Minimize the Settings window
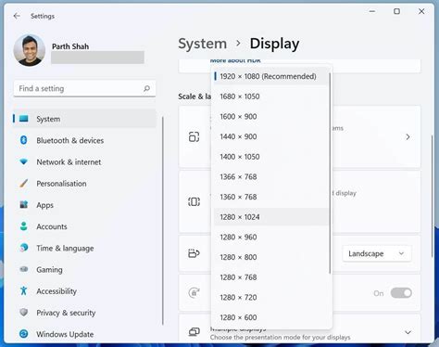This screenshot has height=347, width=439. point(372,11)
